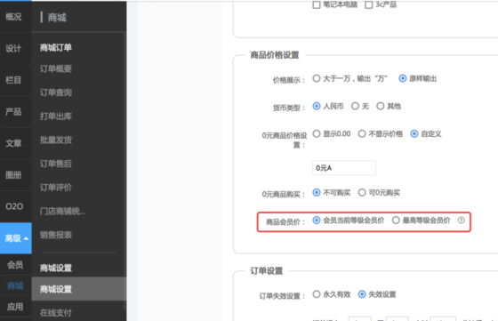This screenshot has width=498, height=321.
Task: Click the 0元A custom price text field
Action: [344, 168]
